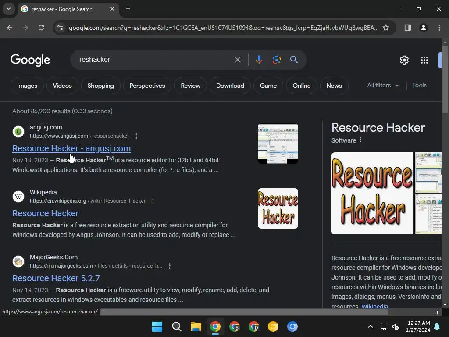
Task: Open large Resource Hacker logo image
Action: 372,193
